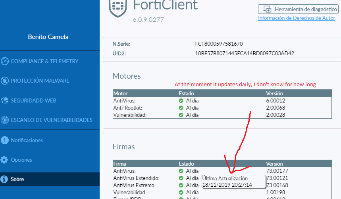Viewport: 341px width, 199px height.
Task: Click Estado header in Motores table
Action: (186, 93)
